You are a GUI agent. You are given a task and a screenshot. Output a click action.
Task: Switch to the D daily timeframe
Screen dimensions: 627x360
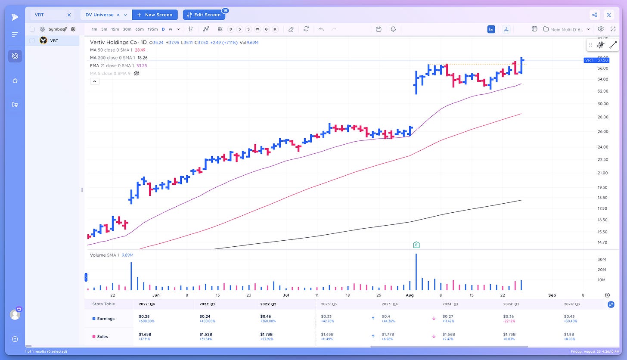point(163,29)
